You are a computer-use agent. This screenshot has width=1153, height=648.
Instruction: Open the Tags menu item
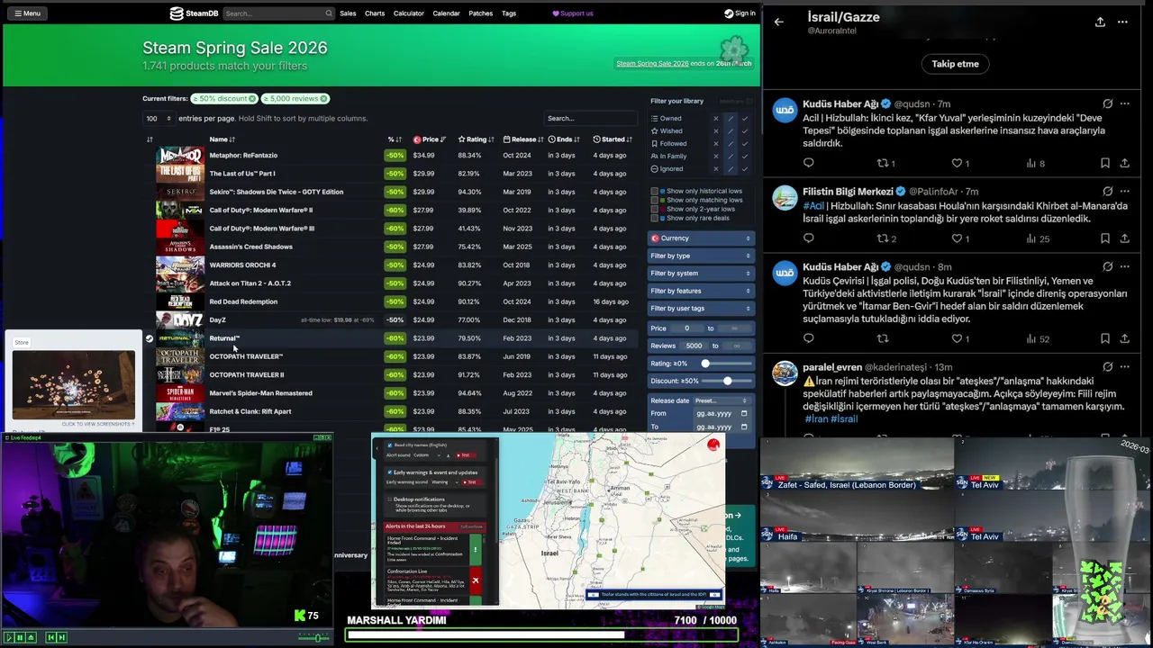(509, 13)
